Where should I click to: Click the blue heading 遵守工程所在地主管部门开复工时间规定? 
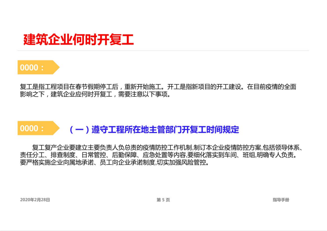click(165, 130)
